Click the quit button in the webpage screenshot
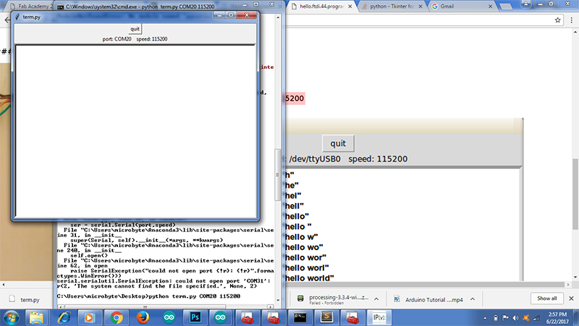The height and width of the screenshot is (326, 579). coord(338,143)
